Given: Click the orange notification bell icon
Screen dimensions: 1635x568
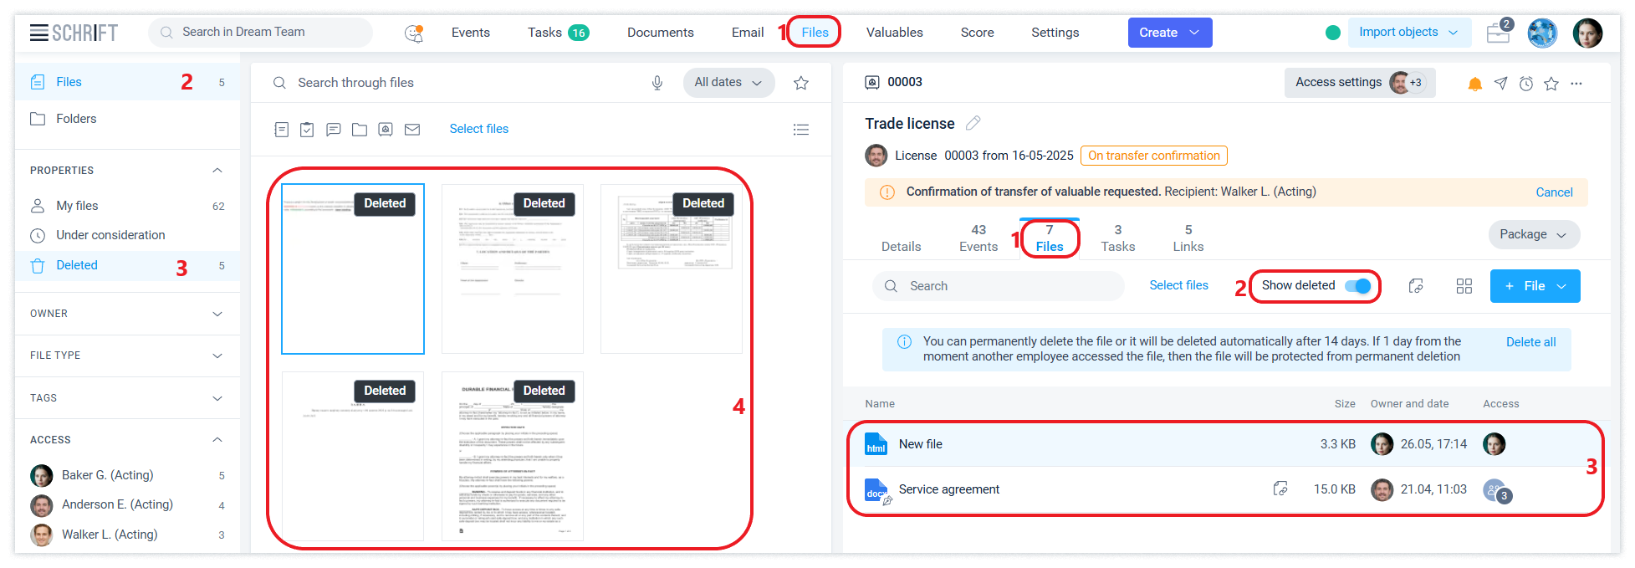Looking at the screenshot, I should (1475, 84).
